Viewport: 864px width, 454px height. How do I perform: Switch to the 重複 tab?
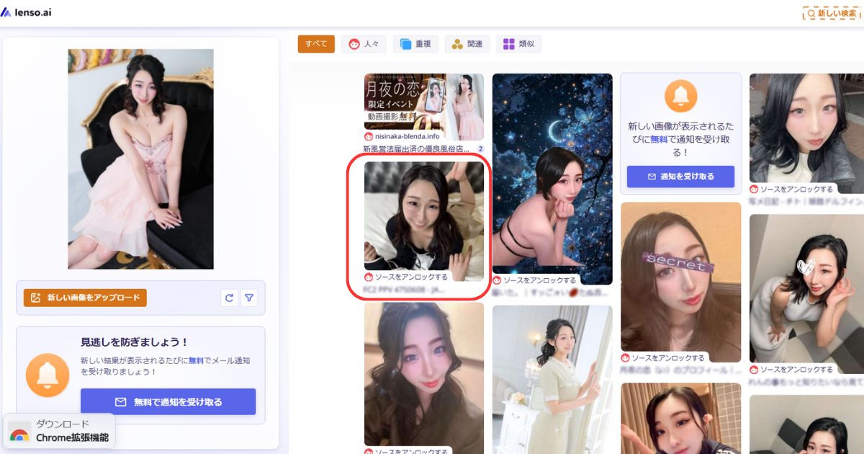[415, 44]
